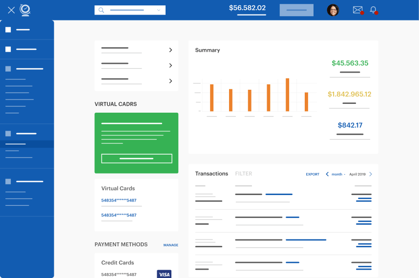
Task: Open the search box dropdown arrow
Action: pyautogui.click(x=159, y=10)
